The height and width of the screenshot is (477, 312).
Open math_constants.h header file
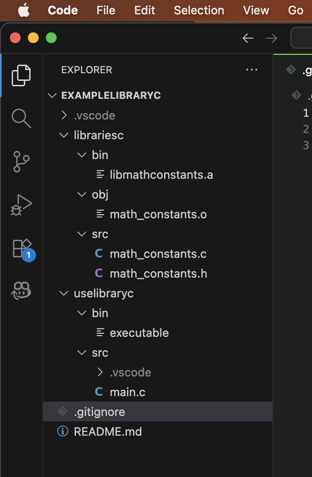pyautogui.click(x=158, y=274)
